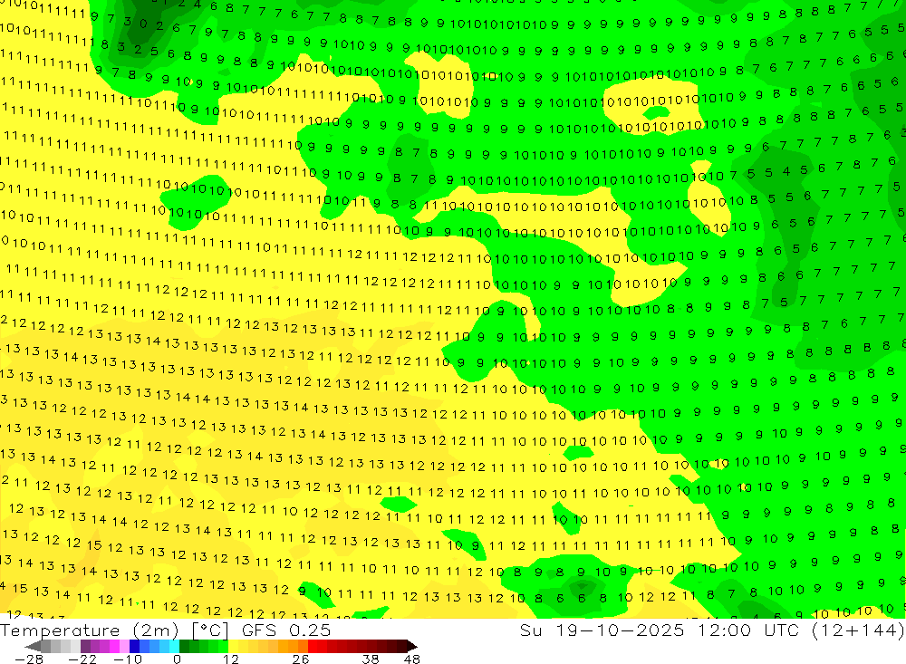Click the legend's "12" scale tick label

[230, 659]
